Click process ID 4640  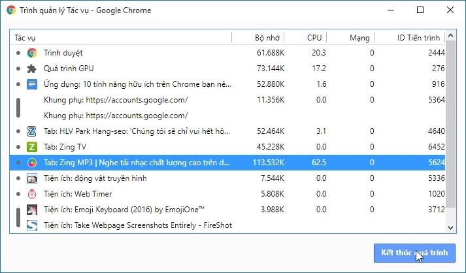[x=437, y=131]
